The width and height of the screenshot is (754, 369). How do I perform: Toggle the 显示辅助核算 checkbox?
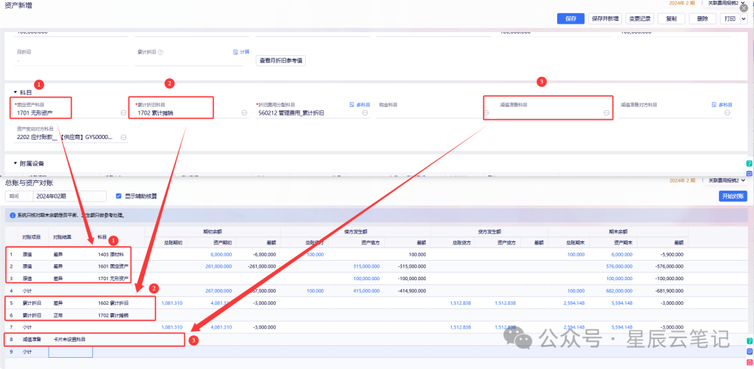click(119, 196)
